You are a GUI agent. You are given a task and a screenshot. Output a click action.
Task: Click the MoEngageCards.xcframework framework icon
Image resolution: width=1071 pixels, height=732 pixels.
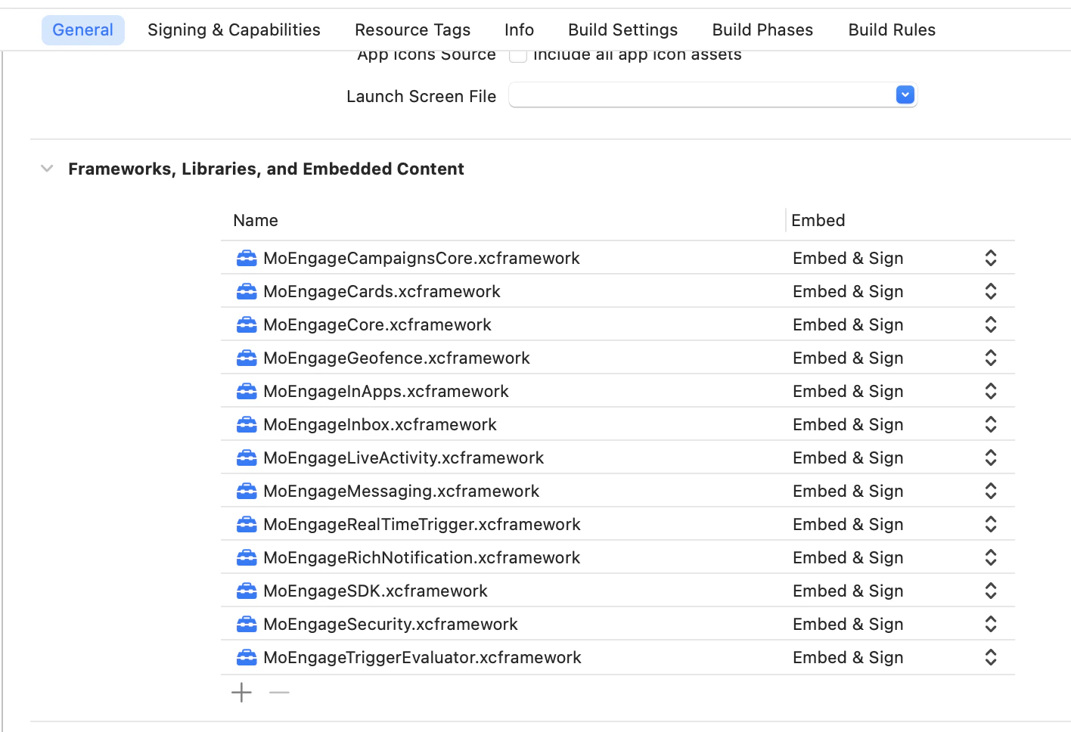[247, 291]
